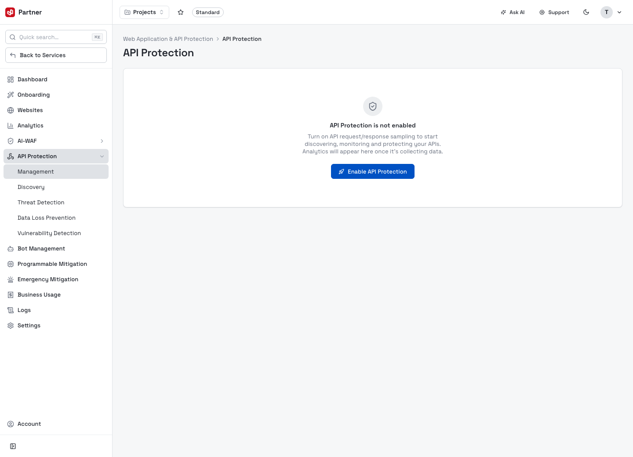Viewport: 633px width, 457px height.
Task: Click the API Protection webhook icon
Action: [11, 156]
